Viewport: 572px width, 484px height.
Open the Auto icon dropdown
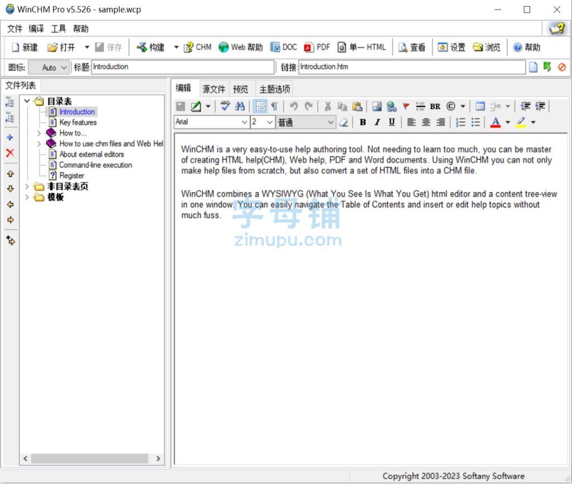[49, 68]
